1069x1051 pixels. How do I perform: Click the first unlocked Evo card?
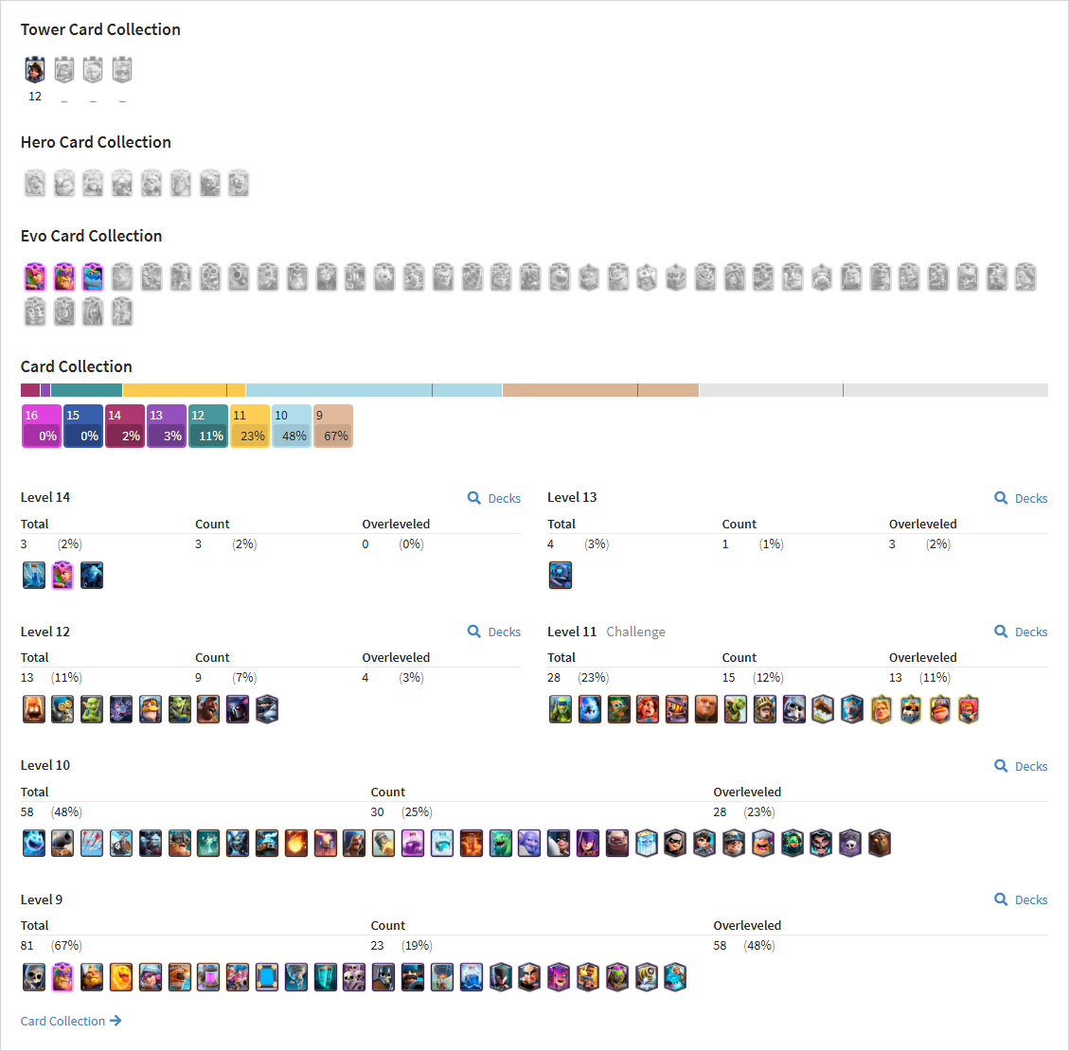click(35, 276)
